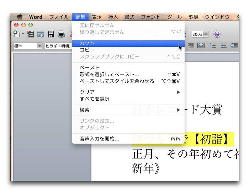The height and width of the screenshot is (194, 249).
Task: Click the Print icon in toolbar
Action: tap(61, 34)
